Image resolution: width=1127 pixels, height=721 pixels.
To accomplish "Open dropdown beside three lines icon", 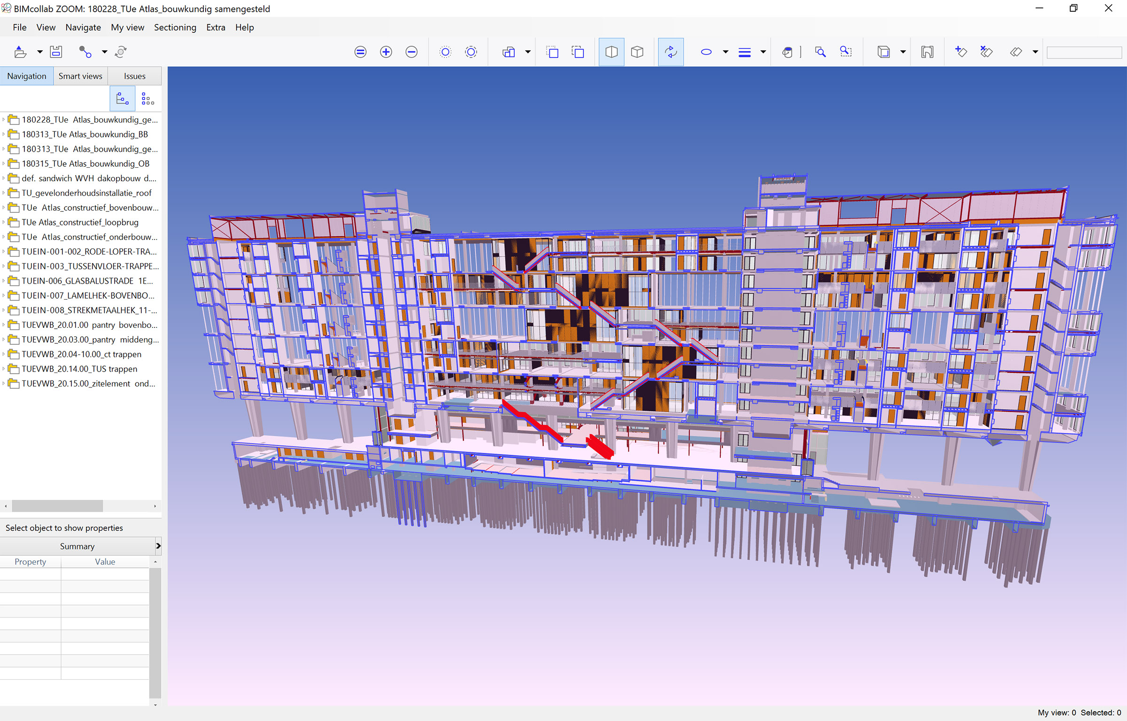I will [763, 52].
